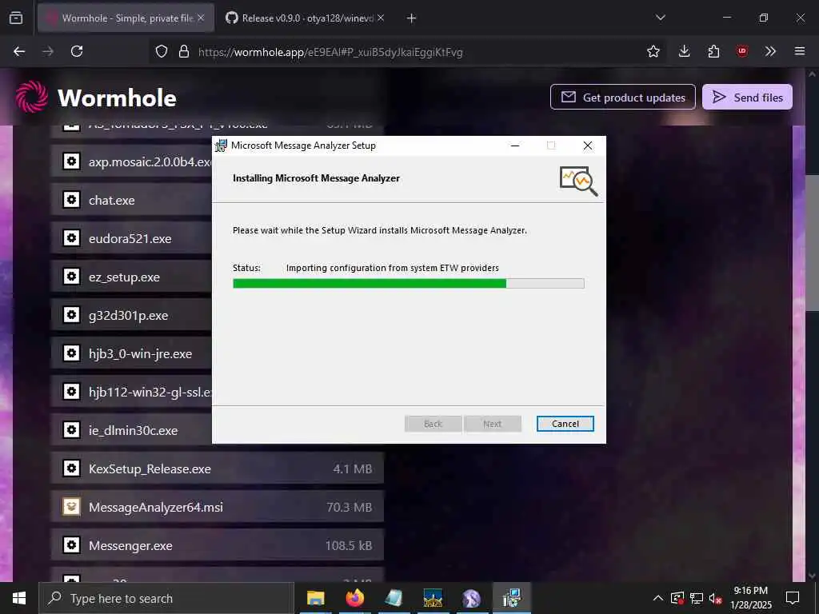Go back with the browser back arrow
819x614 pixels.
coord(19,51)
